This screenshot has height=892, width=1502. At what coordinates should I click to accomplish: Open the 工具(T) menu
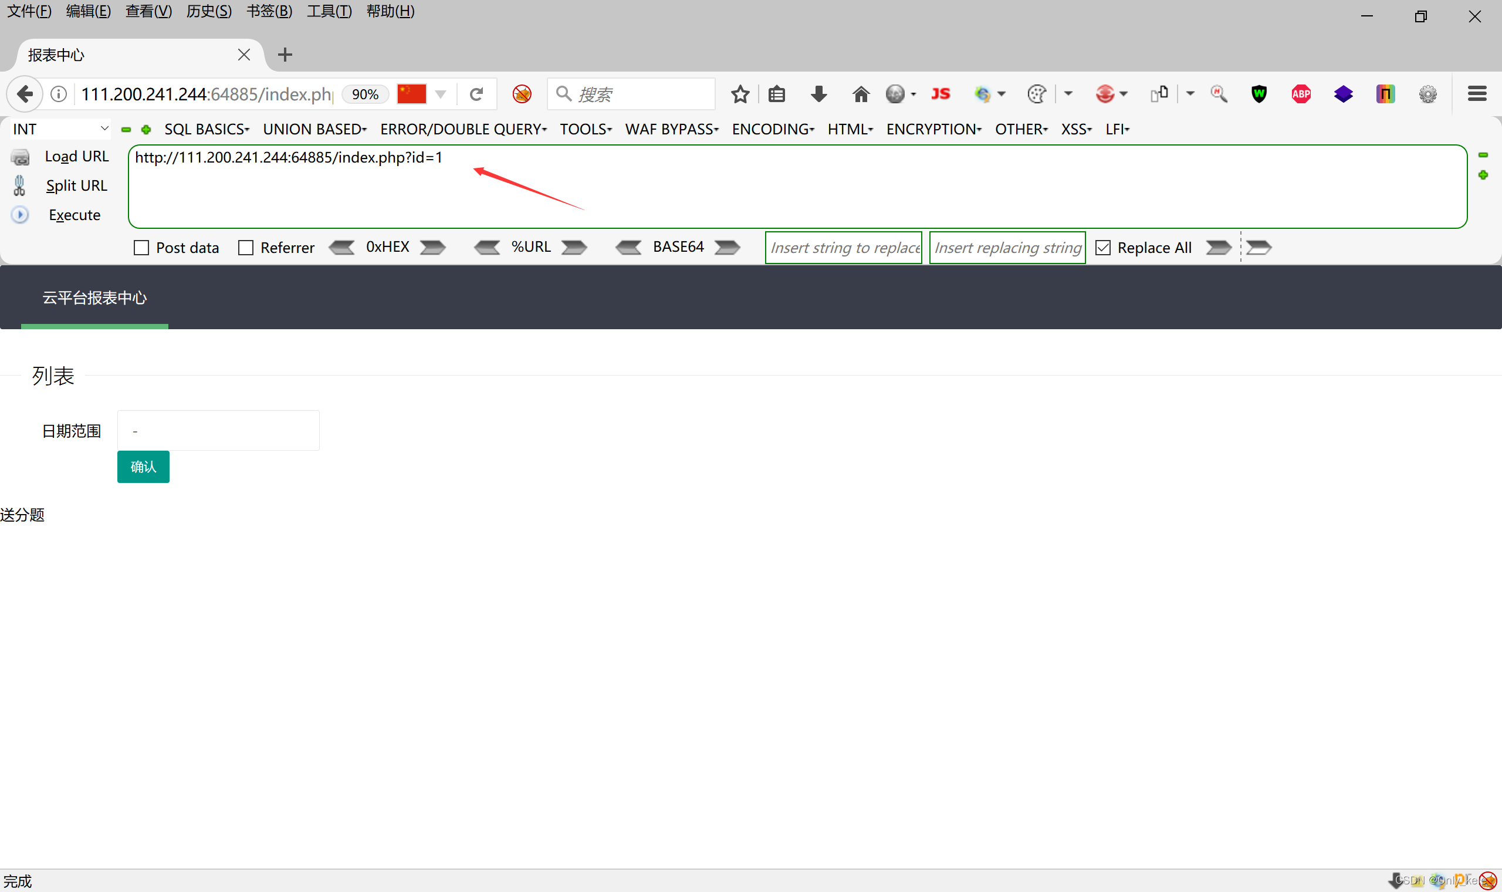point(329,11)
